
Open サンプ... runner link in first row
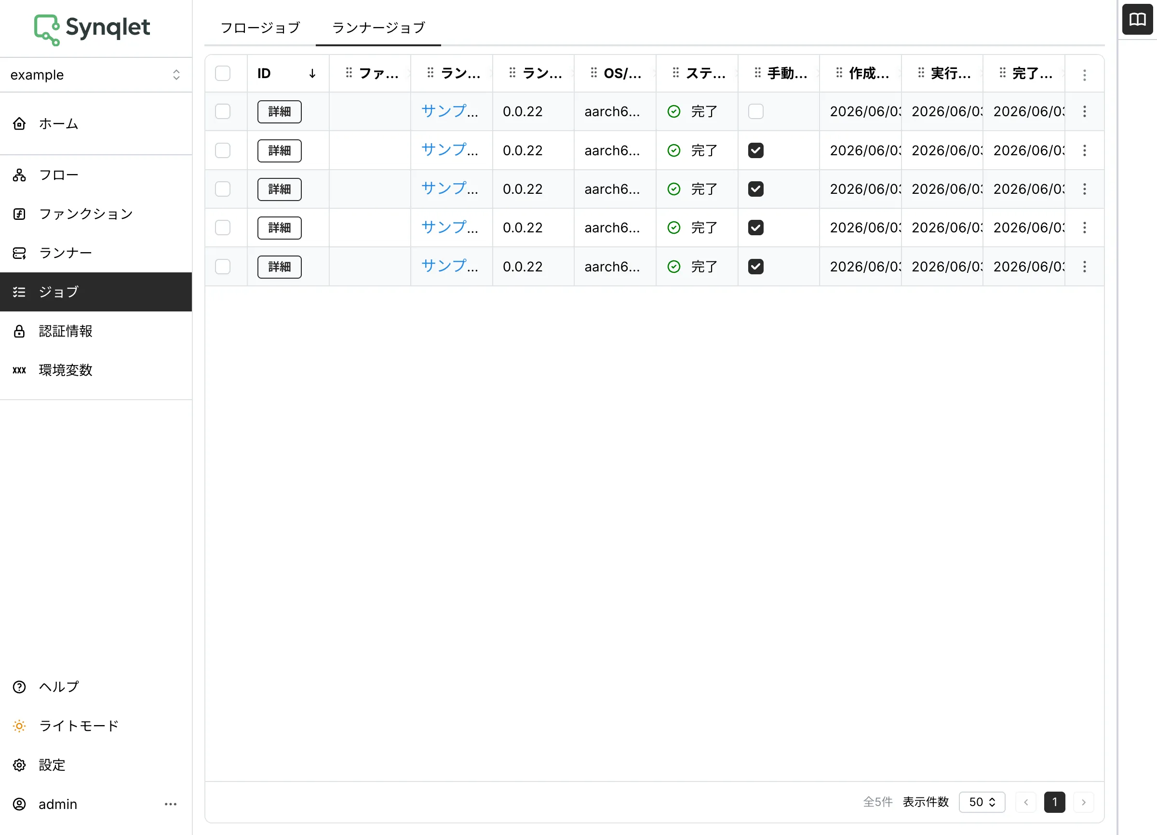(449, 111)
